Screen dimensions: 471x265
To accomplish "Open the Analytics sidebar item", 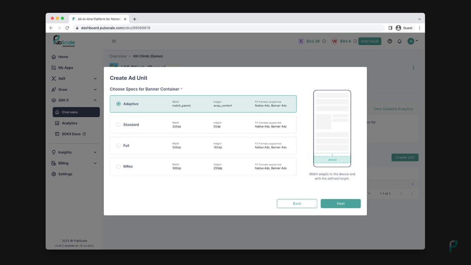I will [69, 123].
